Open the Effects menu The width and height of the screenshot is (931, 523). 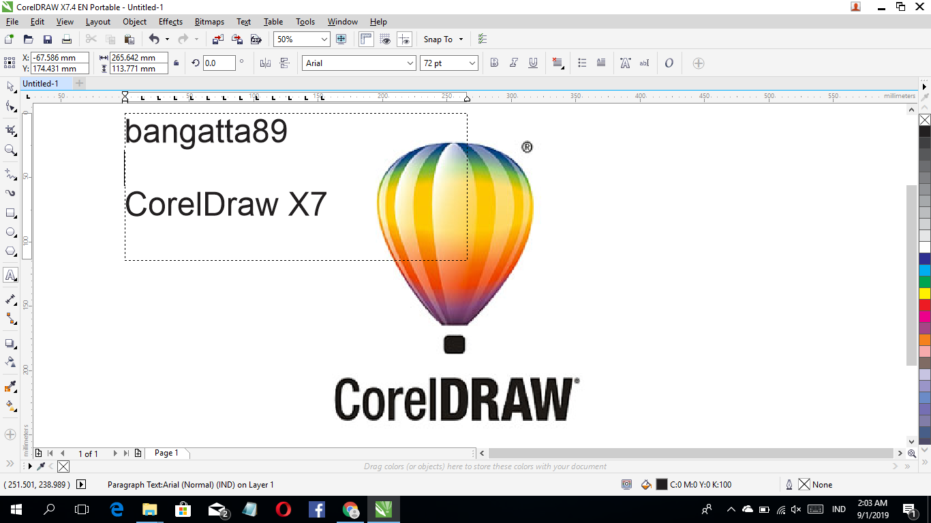170,22
